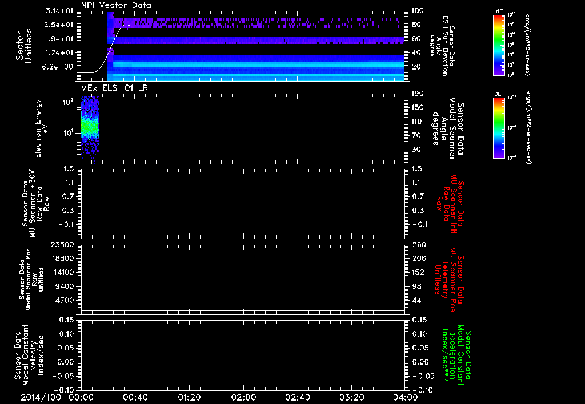Click the "9400" scanner position tick value
Screen dimensions: 585x404
point(64,286)
